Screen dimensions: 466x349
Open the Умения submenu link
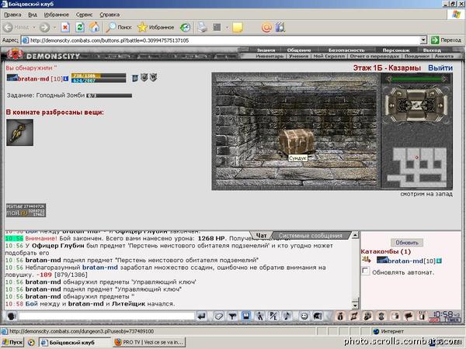298,56
